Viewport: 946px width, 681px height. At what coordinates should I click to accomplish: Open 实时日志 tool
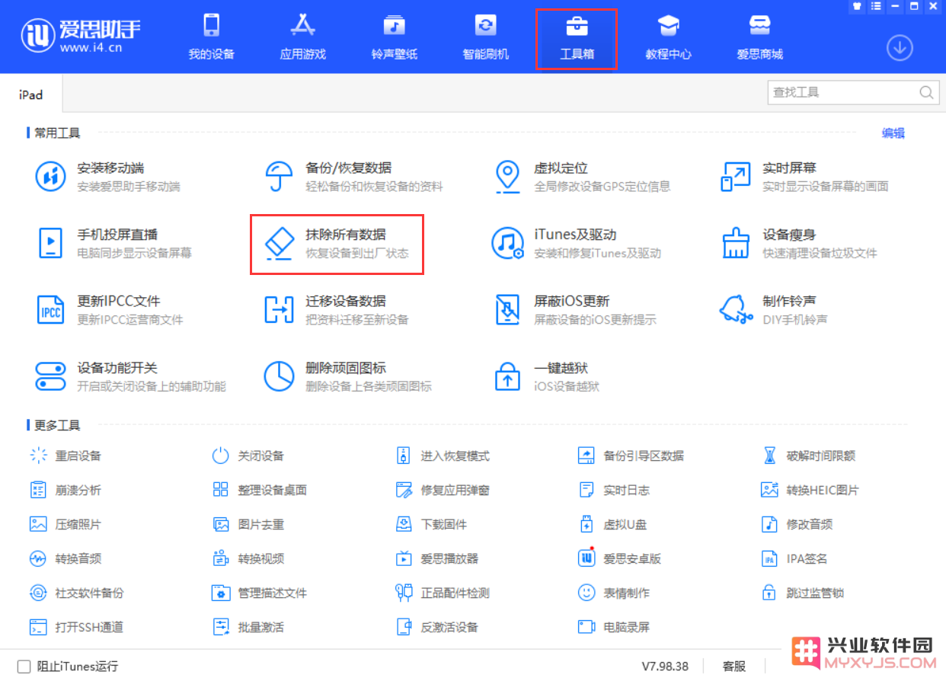(x=614, y=490)
